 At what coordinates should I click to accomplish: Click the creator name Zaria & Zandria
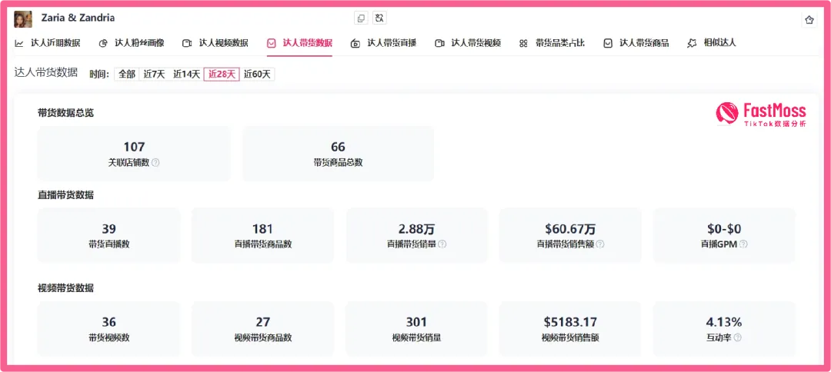pyautogui.click(x=78, y=18)
